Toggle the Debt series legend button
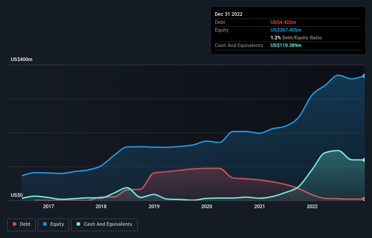 tap(22, 224)
